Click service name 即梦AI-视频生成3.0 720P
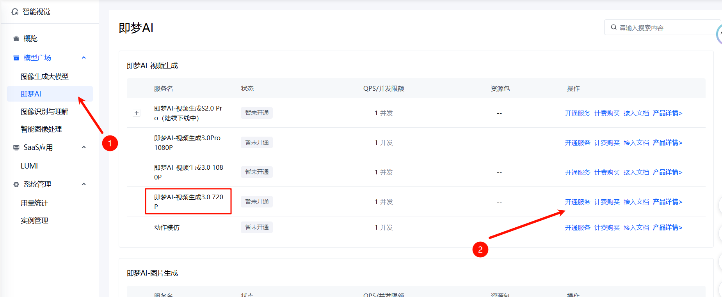 click(189, 202)
